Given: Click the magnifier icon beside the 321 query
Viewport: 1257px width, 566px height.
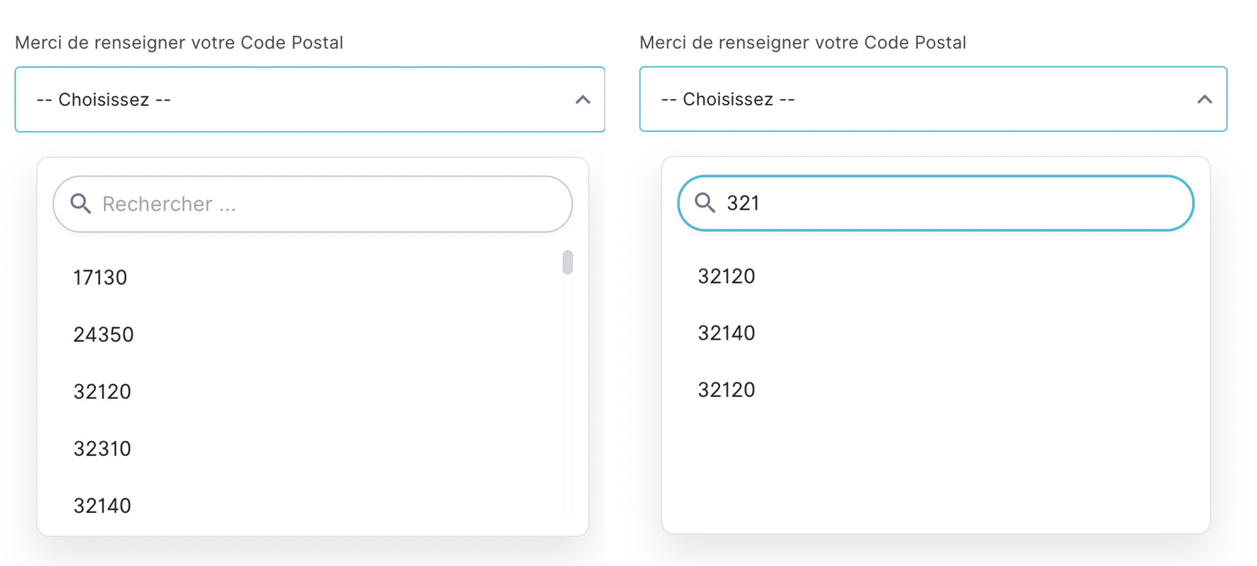Looking at the screenshot, I should [705, 203].
